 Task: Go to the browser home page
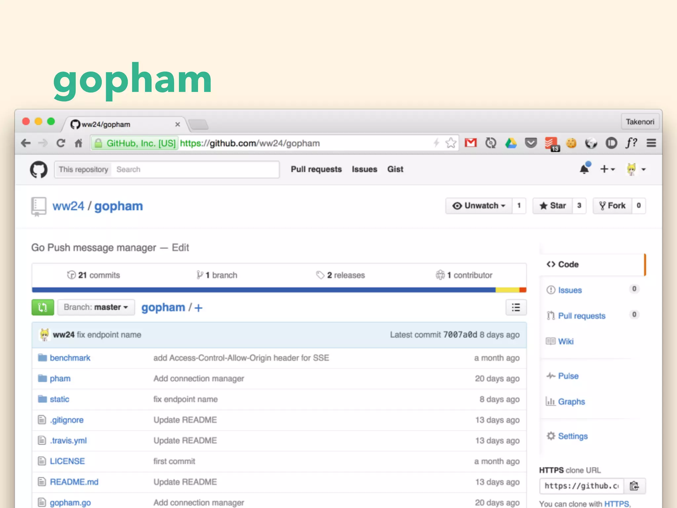tap(79, 143)
